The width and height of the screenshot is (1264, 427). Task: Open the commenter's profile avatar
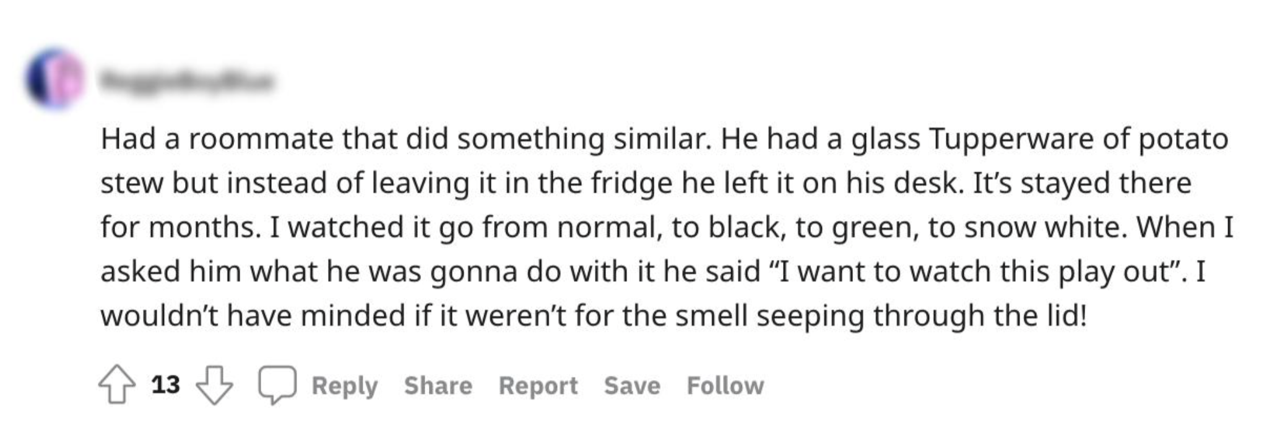56,79
